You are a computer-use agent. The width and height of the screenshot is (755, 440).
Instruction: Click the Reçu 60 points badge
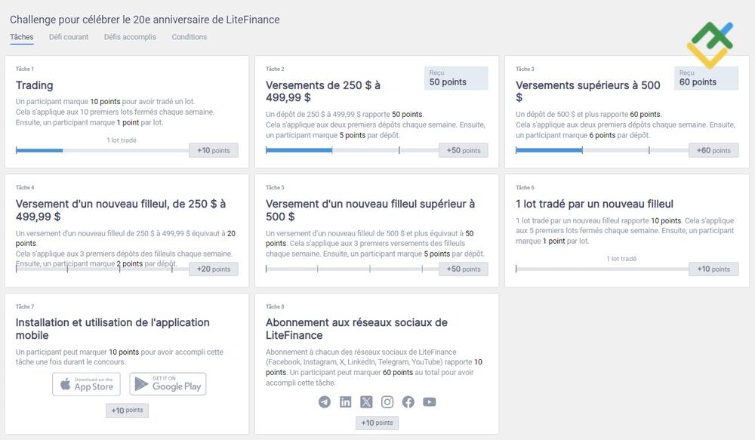click(x=707, y=78)
